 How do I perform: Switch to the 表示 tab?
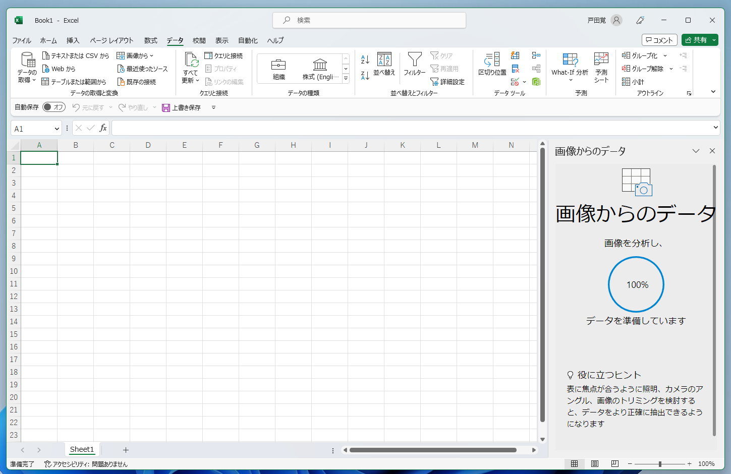(x=222, y=40)
